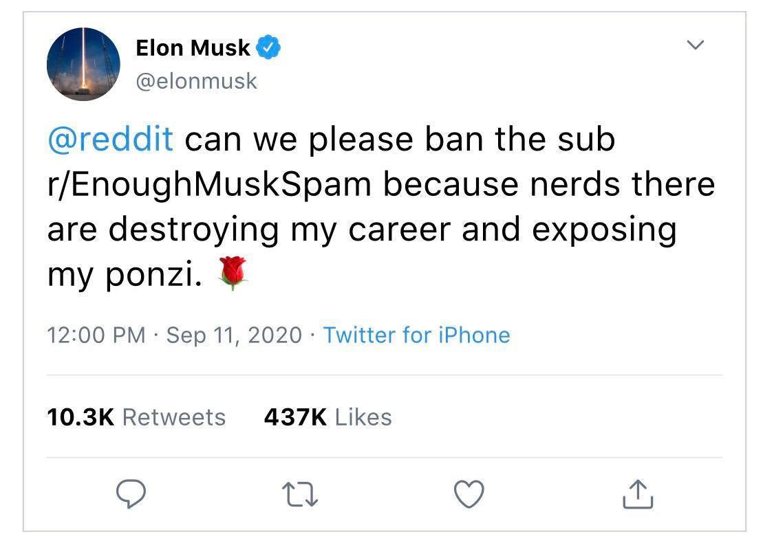Tap the retweet arrows icon

click(x=300, y=494)
